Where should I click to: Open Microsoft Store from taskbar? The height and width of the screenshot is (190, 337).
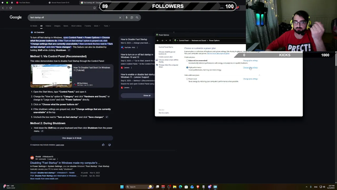click(x=186, y=187)
